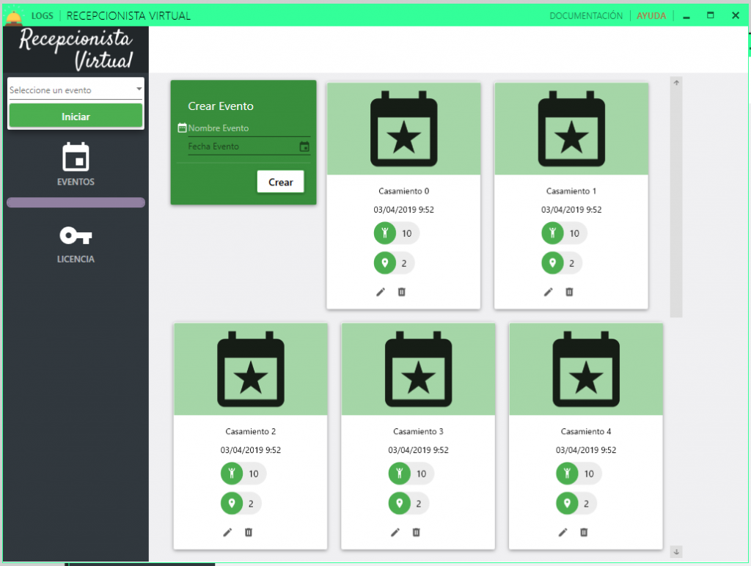This screenshot has width=751, height=566.
Task: Edit Casamiento 2 with pencil icon
Action: (x=227, y=532)
